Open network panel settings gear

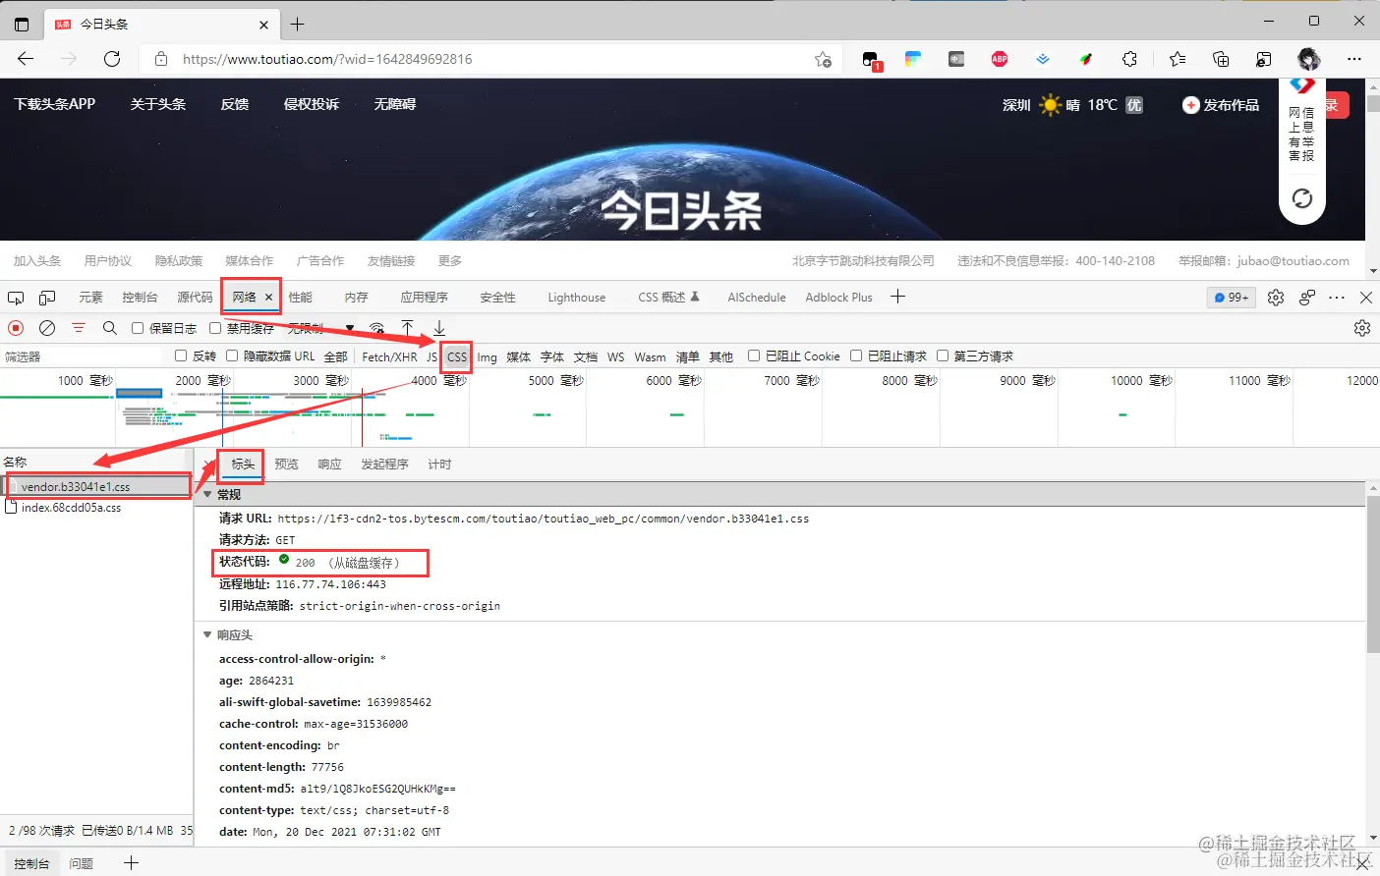pyautogui.click(x=1362, y=328)
